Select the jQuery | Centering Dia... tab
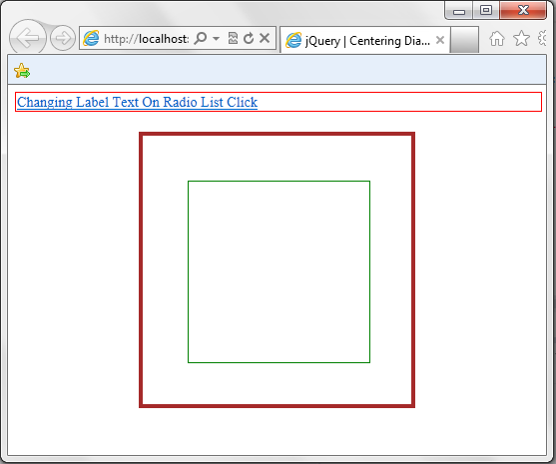This screenshot has height=464, width=556. tap(365, 40)
